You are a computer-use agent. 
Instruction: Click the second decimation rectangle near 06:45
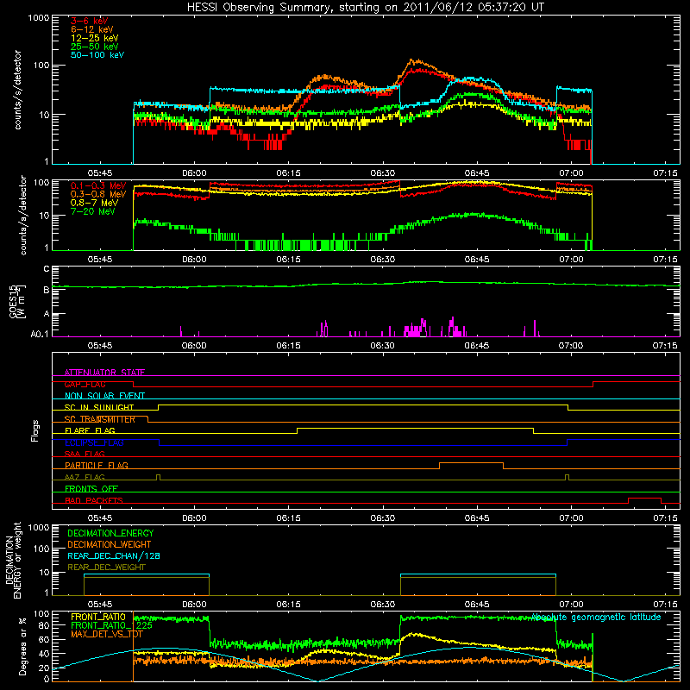pos(478,585)
